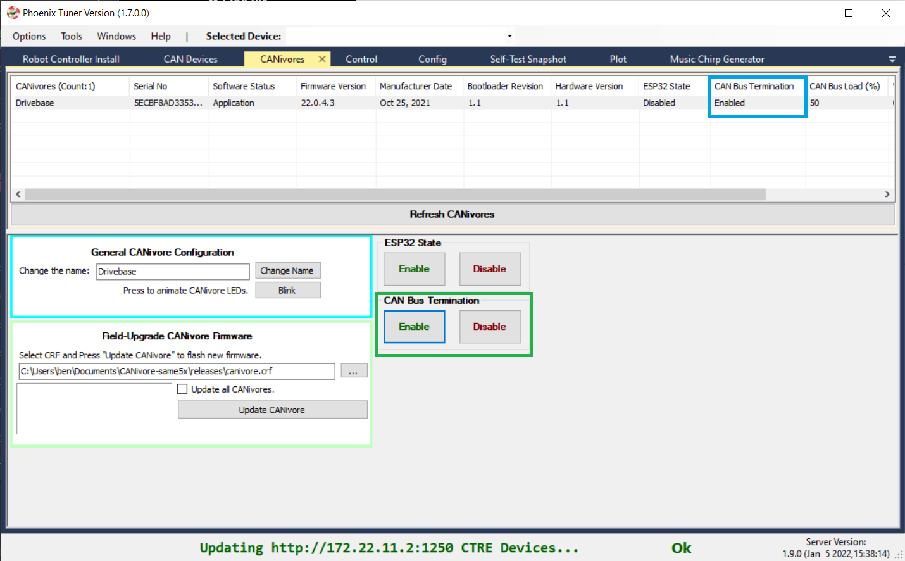Image resolution: width=905 pixels, height=561 pixels.
Task: Open the Self-Test Snapshot tab
Action: point(528,59)
